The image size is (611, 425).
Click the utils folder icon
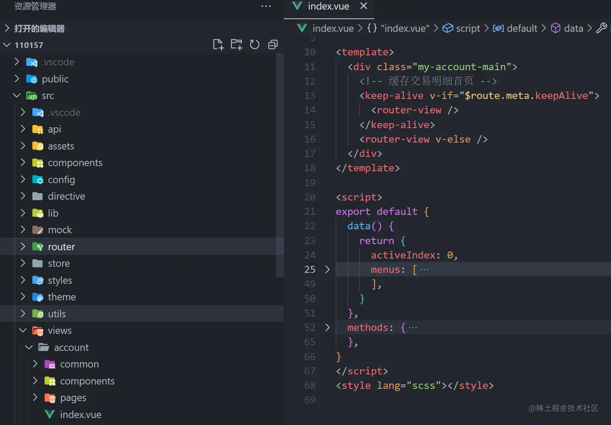[x=38, y=314]
